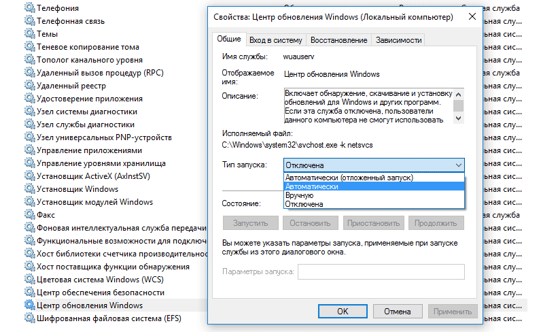541x332 pixels.
Task: Select the Темы service name
Action: tap(47, 34)
